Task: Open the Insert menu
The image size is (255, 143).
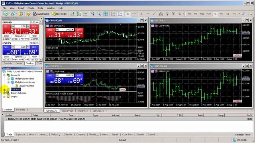Action: [21, 8]
